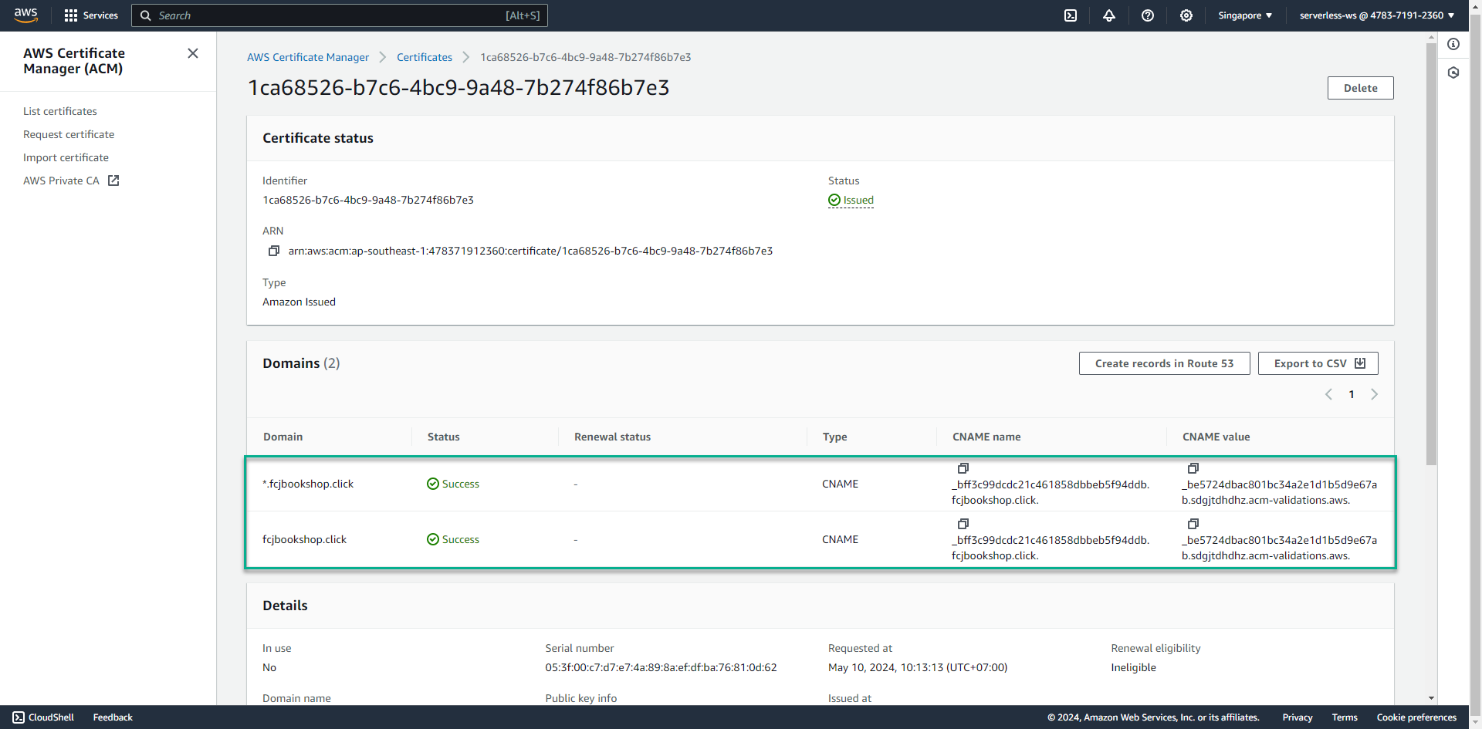
Task: Click the certificate identifier value
Action: (368, 200)
